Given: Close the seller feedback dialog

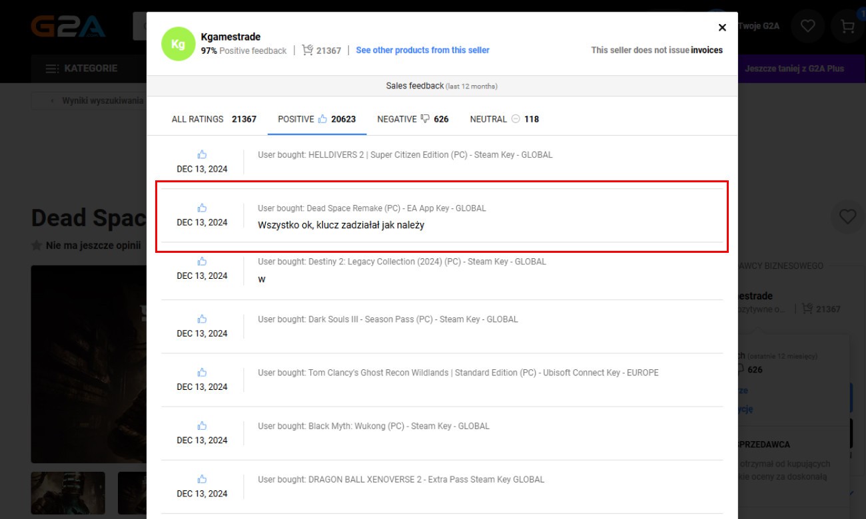Looking at the screenshot, I should click(722, 27).
